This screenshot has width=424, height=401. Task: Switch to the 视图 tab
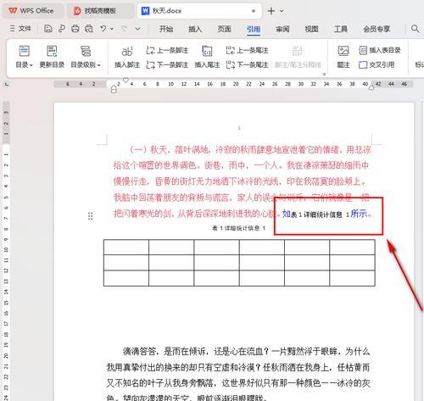[x=311, y=29]
